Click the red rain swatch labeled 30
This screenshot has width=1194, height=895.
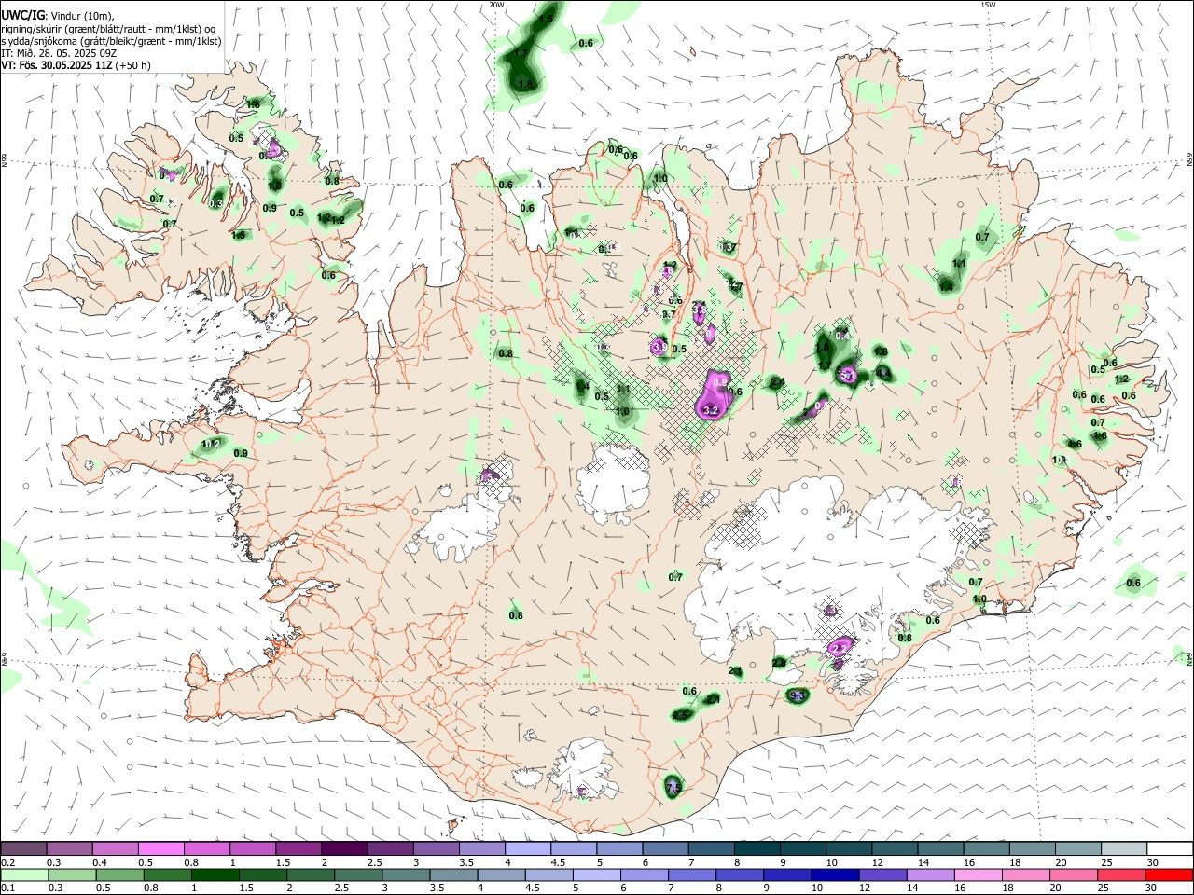click(1170, 874)
